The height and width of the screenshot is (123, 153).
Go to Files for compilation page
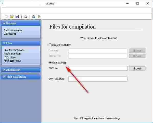(14, 50)
